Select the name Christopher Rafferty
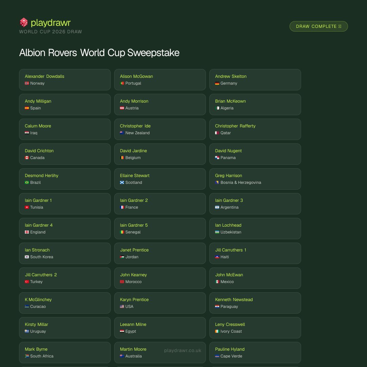This screenshot has height=367, width=367. point(235,126)
